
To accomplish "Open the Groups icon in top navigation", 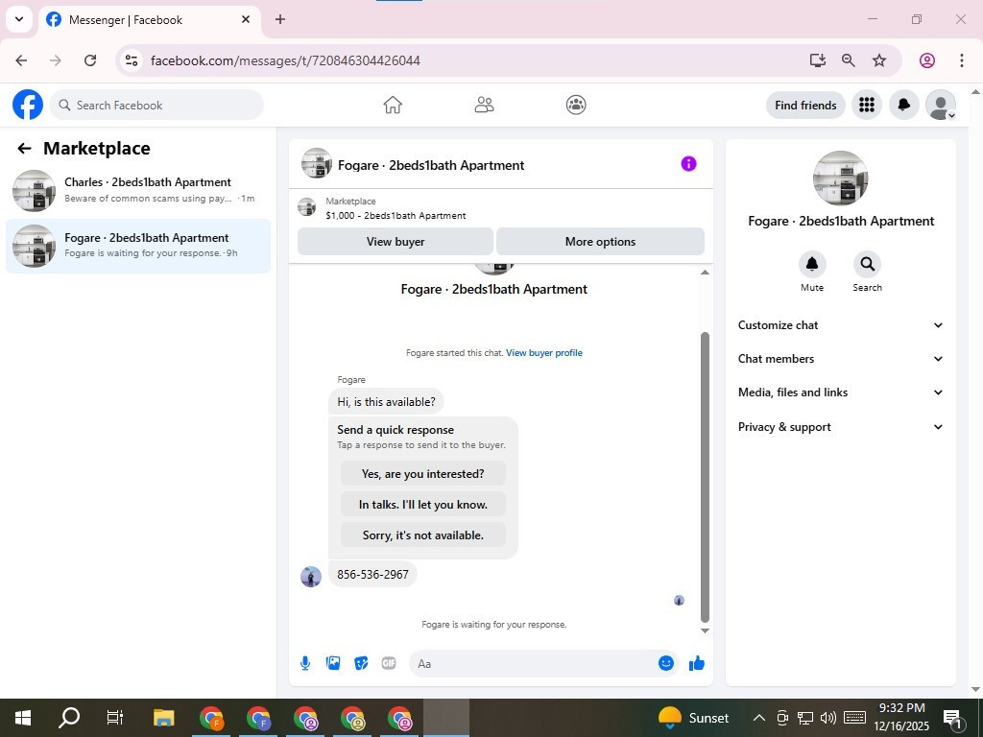I will (x=576, y=105).
